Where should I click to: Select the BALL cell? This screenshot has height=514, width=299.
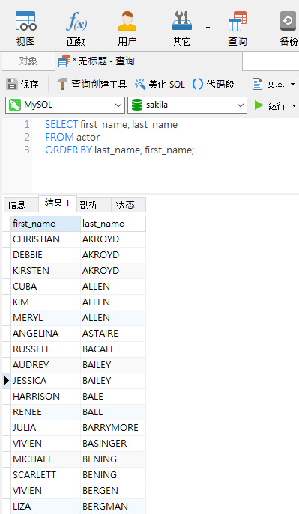[113, 412]
